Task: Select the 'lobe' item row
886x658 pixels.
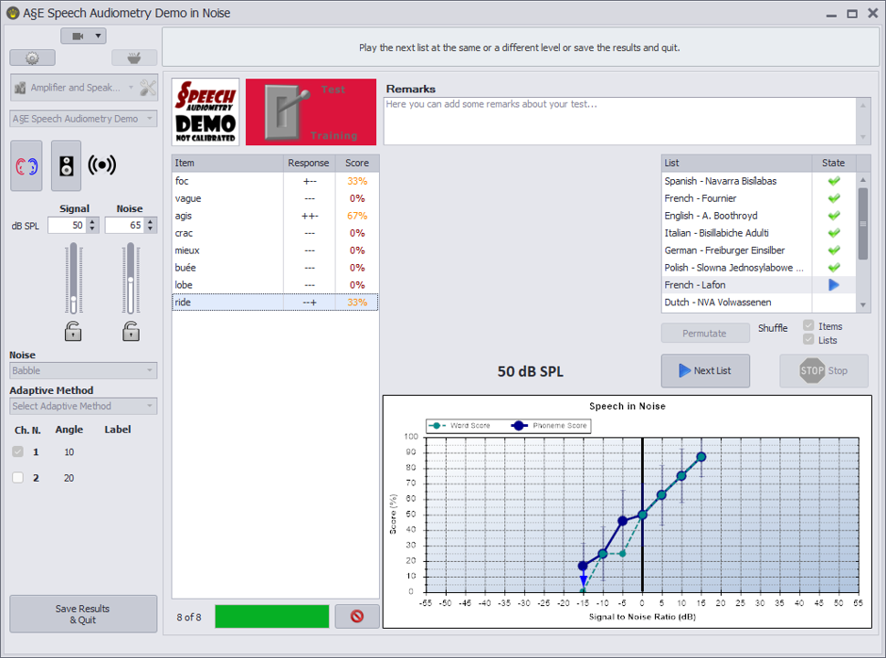Action: point(275,285)
